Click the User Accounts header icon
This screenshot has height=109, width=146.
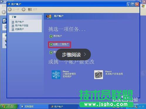pyautogui.click(x=49, y=16)
